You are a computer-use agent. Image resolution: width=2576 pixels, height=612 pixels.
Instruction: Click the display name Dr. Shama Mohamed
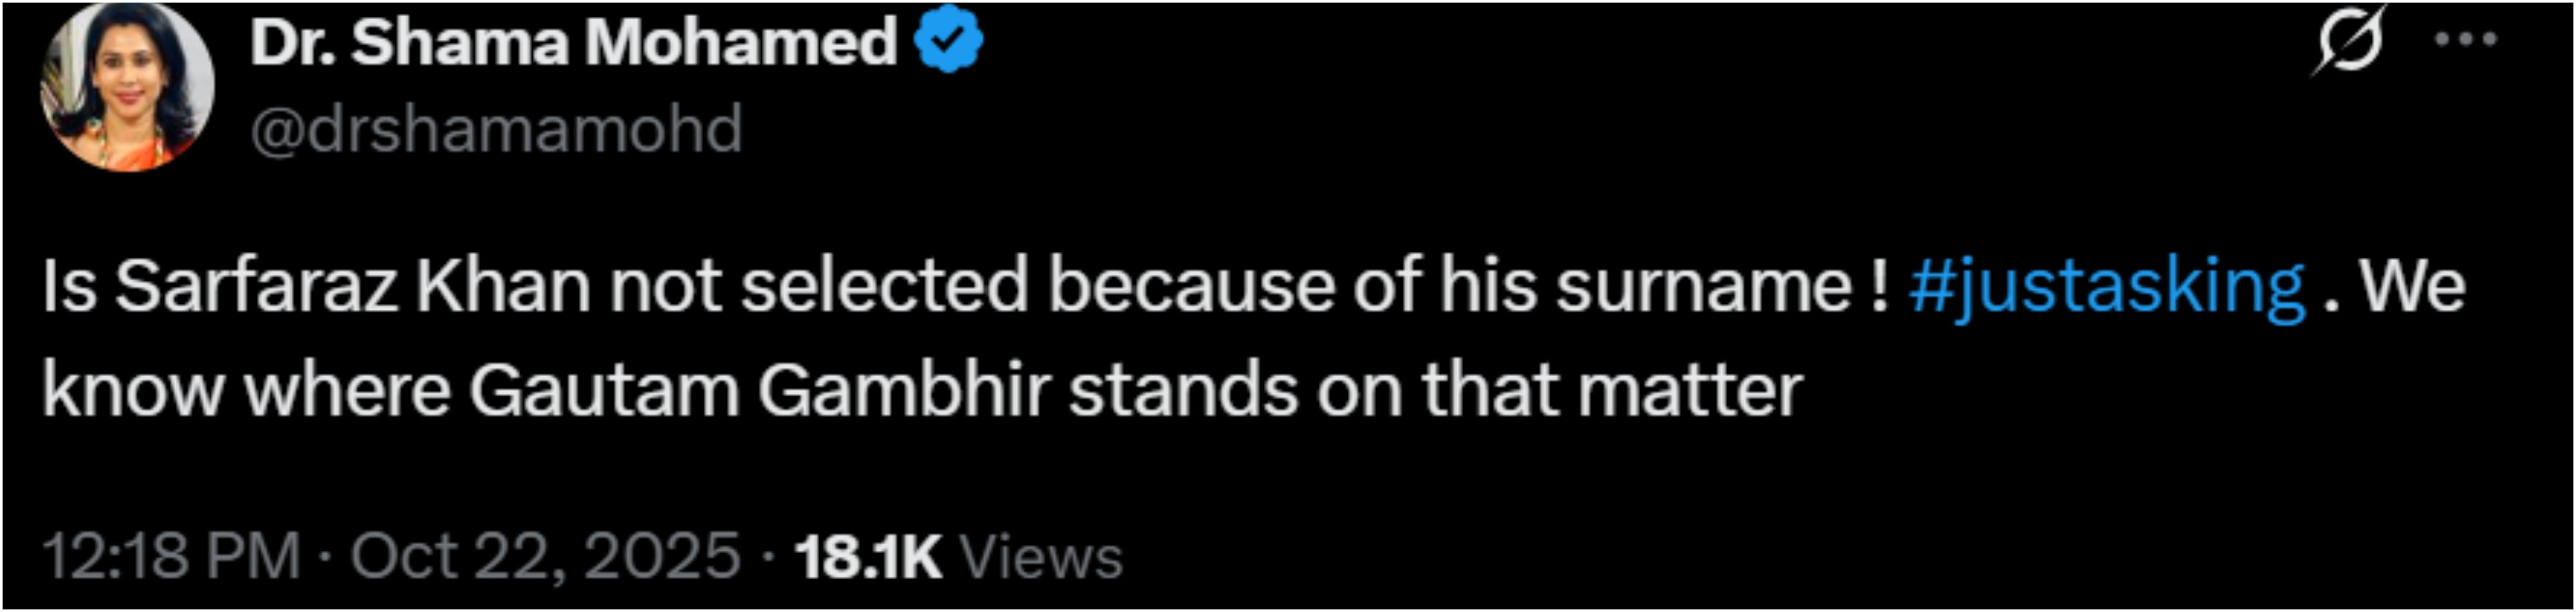(573, 42)
